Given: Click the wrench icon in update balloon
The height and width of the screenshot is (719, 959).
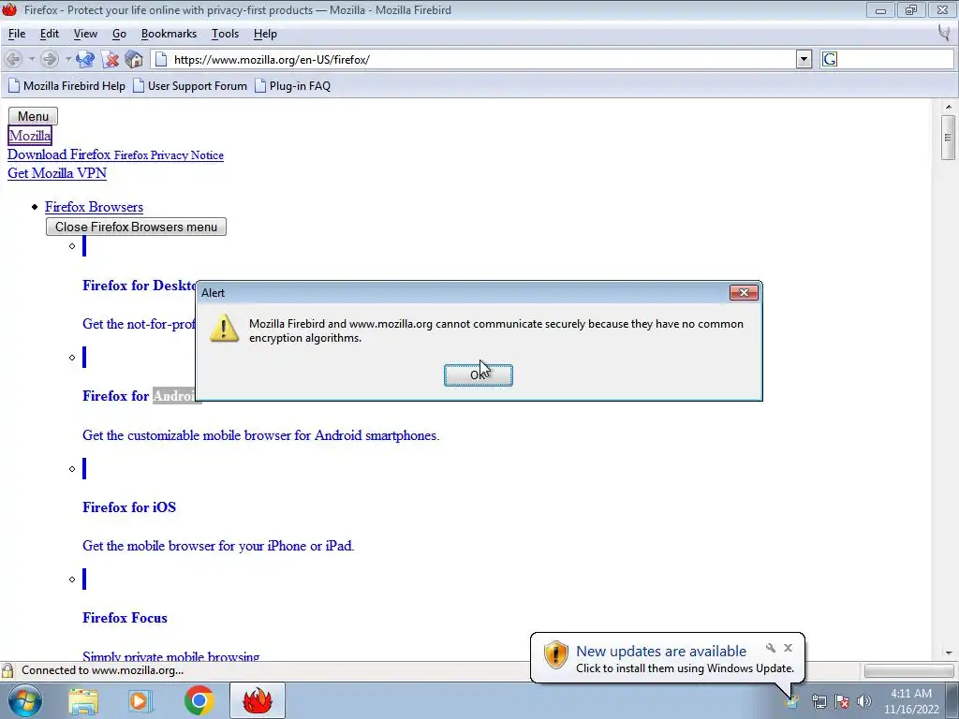Looking at the screenshot, I should coord(771,648).
